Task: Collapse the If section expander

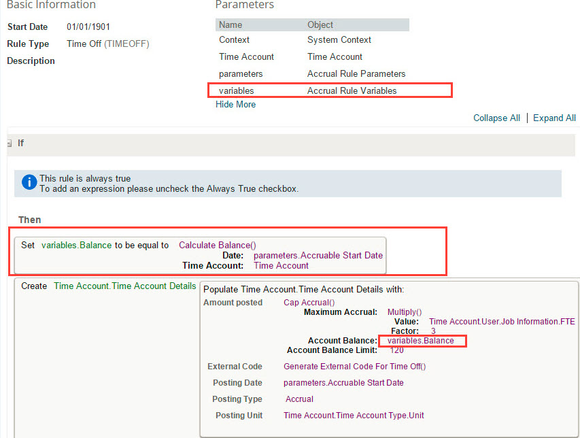Action: (10, 144)
